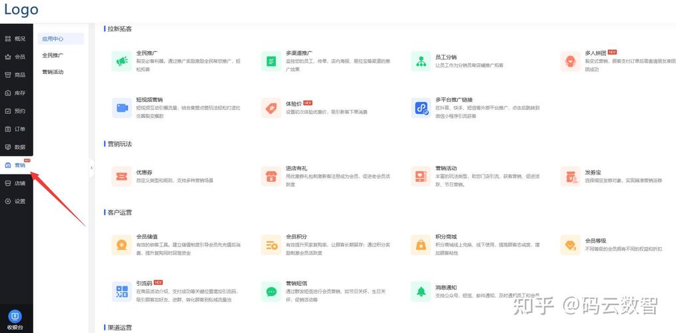Open the 消息通知 bell icon
Screen dimensions: 676x333
point(421,291)
